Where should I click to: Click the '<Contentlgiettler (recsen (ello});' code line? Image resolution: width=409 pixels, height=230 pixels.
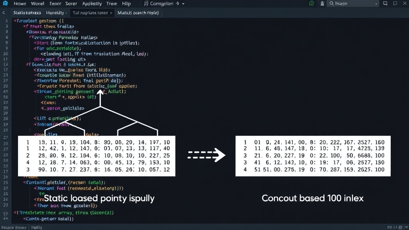tap(64, 182)
